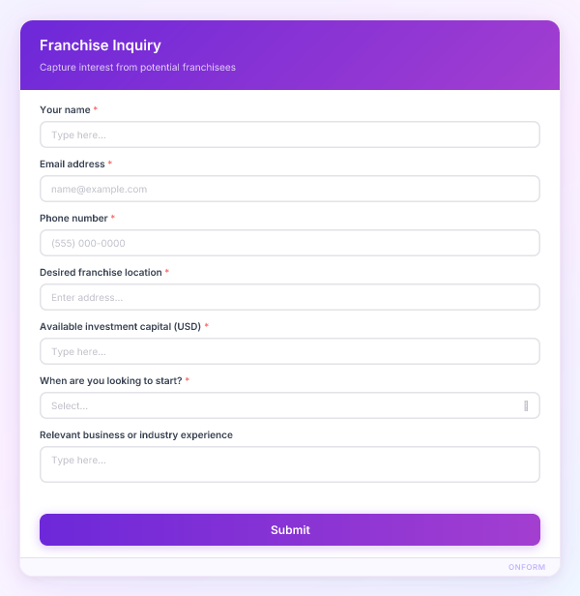The image size is (580, 596).
Task: Click the Relevant business experience text area
Action: (289, 464)
